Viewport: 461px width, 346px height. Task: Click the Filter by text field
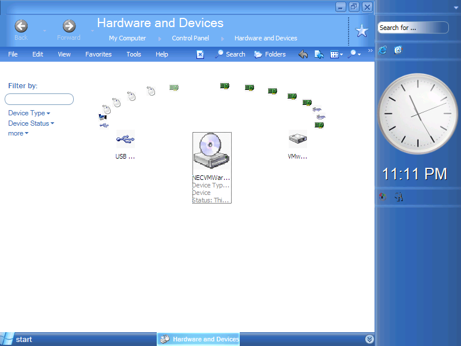39,99
